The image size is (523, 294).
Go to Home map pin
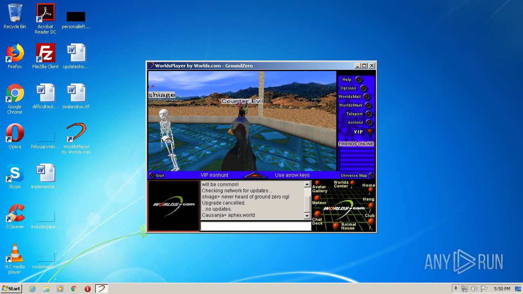[371, 190]
